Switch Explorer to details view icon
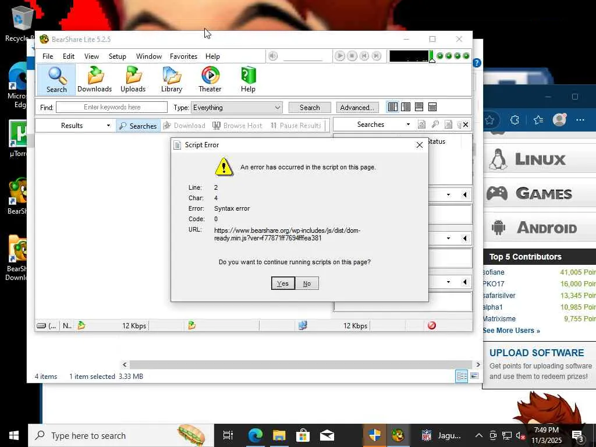 click(x=462, y=377)
